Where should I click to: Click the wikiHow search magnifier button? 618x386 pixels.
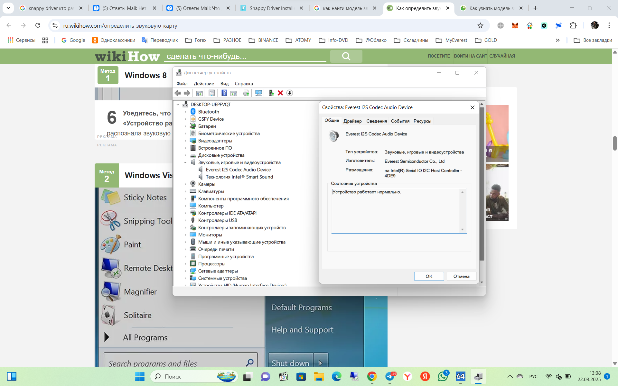(x=346, y=56)
